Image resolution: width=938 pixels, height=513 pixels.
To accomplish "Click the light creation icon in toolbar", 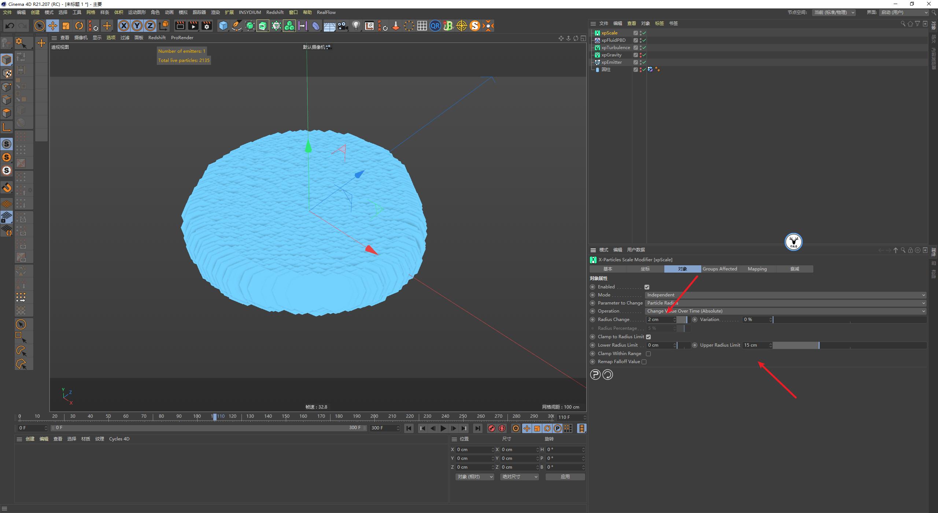I will point(356,26).
